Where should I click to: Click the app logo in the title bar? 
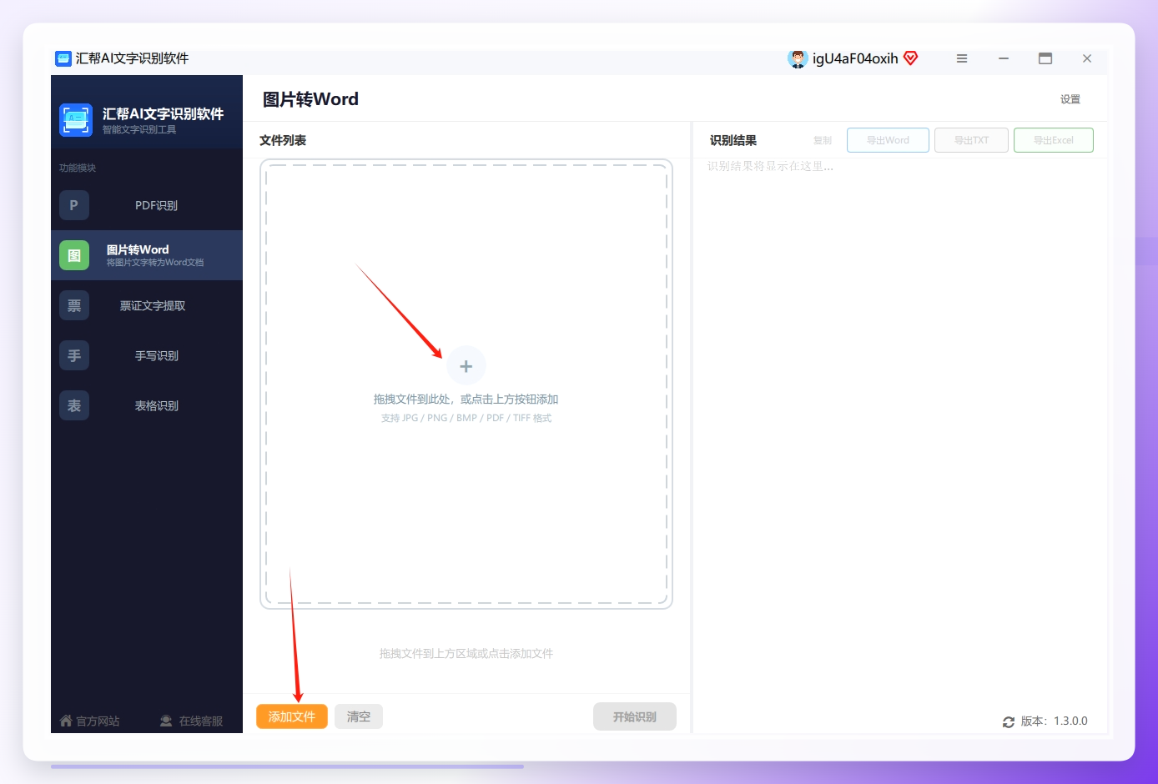(x=63, y=58)
